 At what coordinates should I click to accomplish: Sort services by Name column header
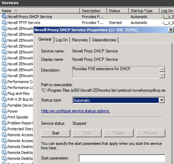[40, 11]
